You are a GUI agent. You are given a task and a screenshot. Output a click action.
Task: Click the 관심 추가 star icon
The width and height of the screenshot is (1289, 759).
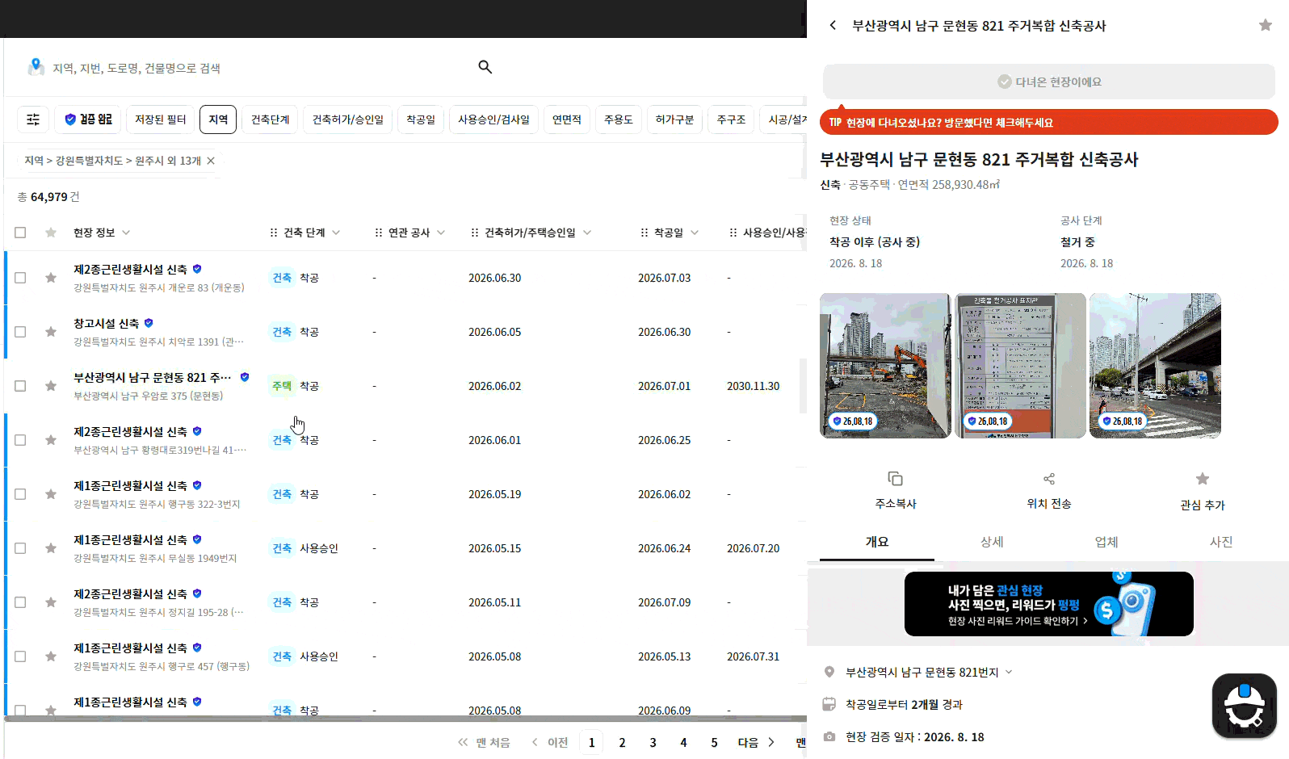click(1203, 479)
